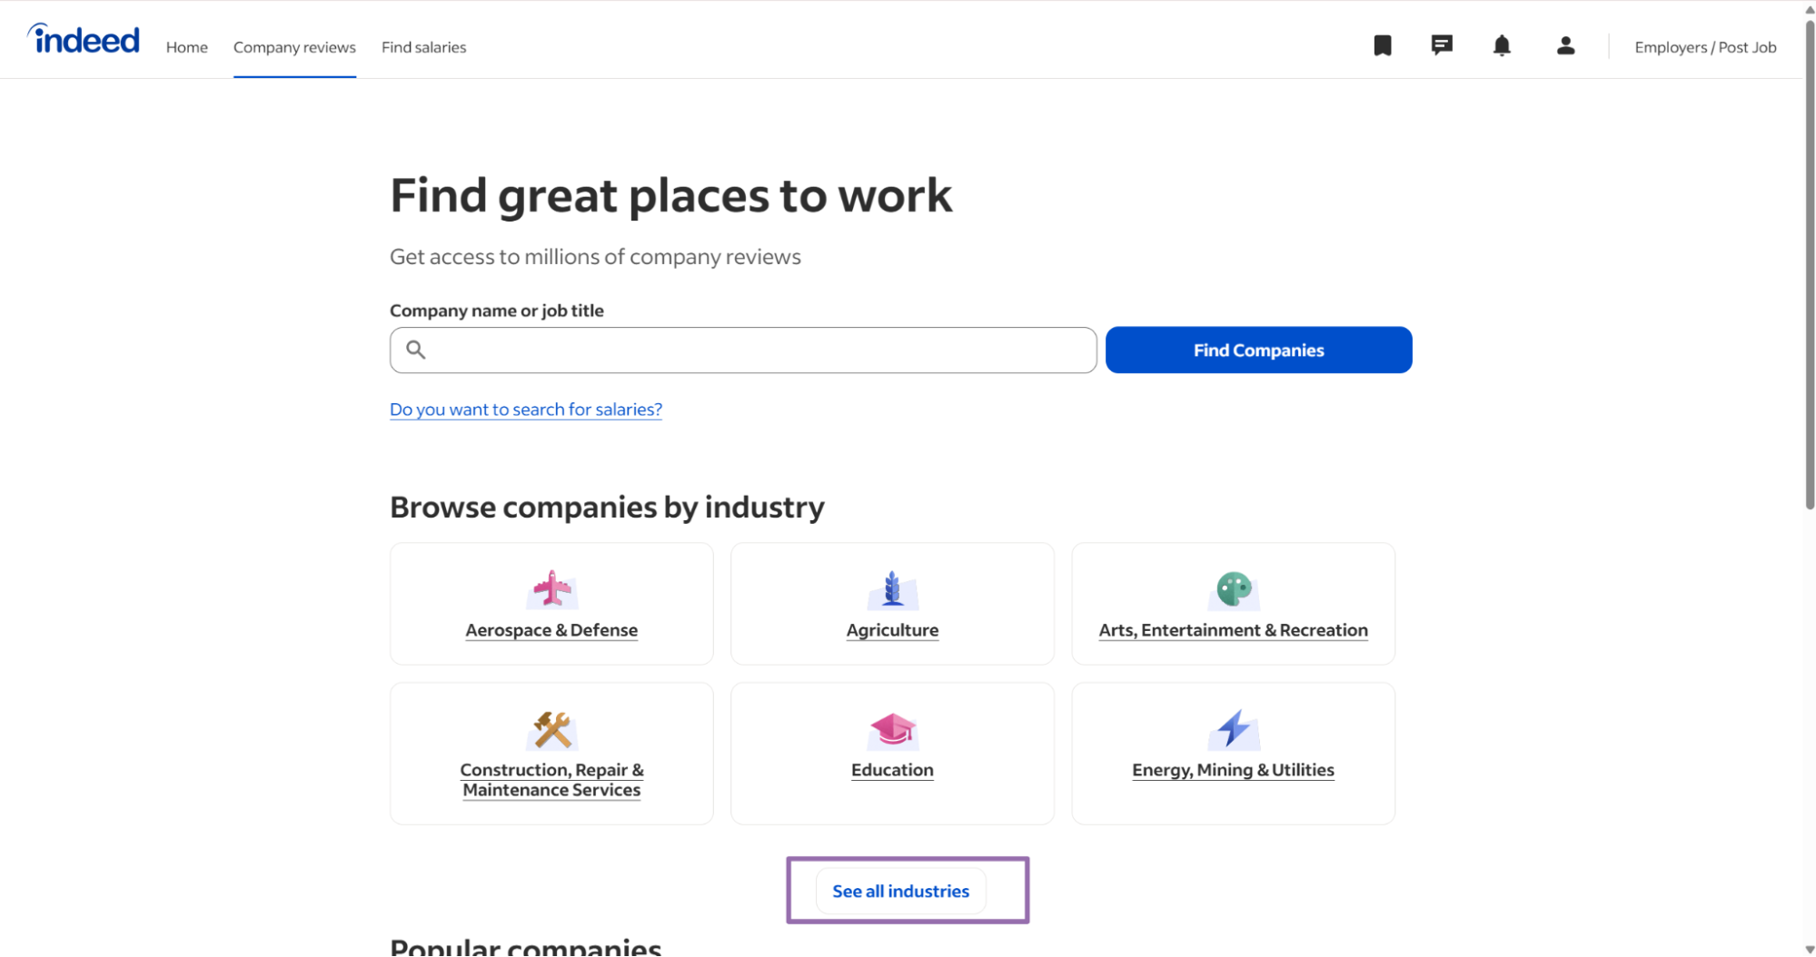Click the Find Companies button
1816x957 pixels.
(1258, 350)
